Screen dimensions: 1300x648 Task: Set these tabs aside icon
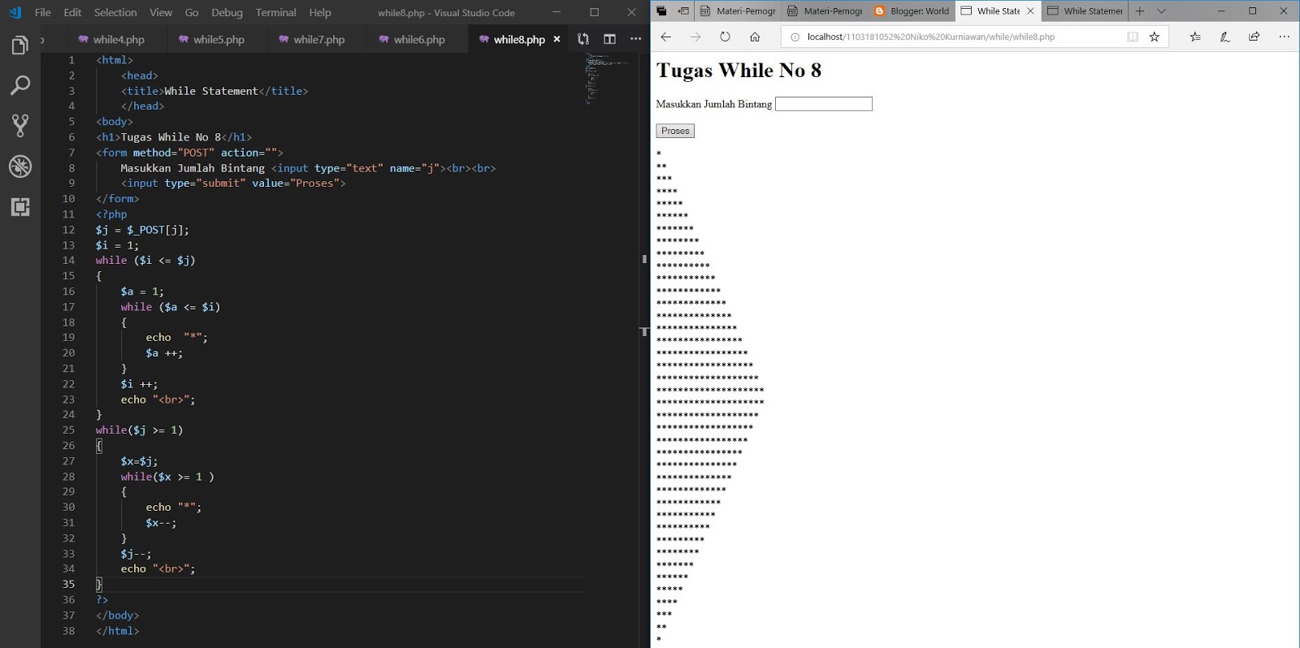[683, 11]
